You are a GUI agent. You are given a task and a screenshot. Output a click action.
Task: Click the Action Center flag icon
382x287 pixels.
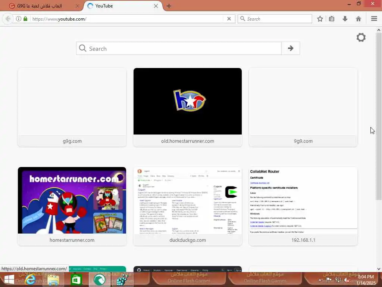point(329,280)
